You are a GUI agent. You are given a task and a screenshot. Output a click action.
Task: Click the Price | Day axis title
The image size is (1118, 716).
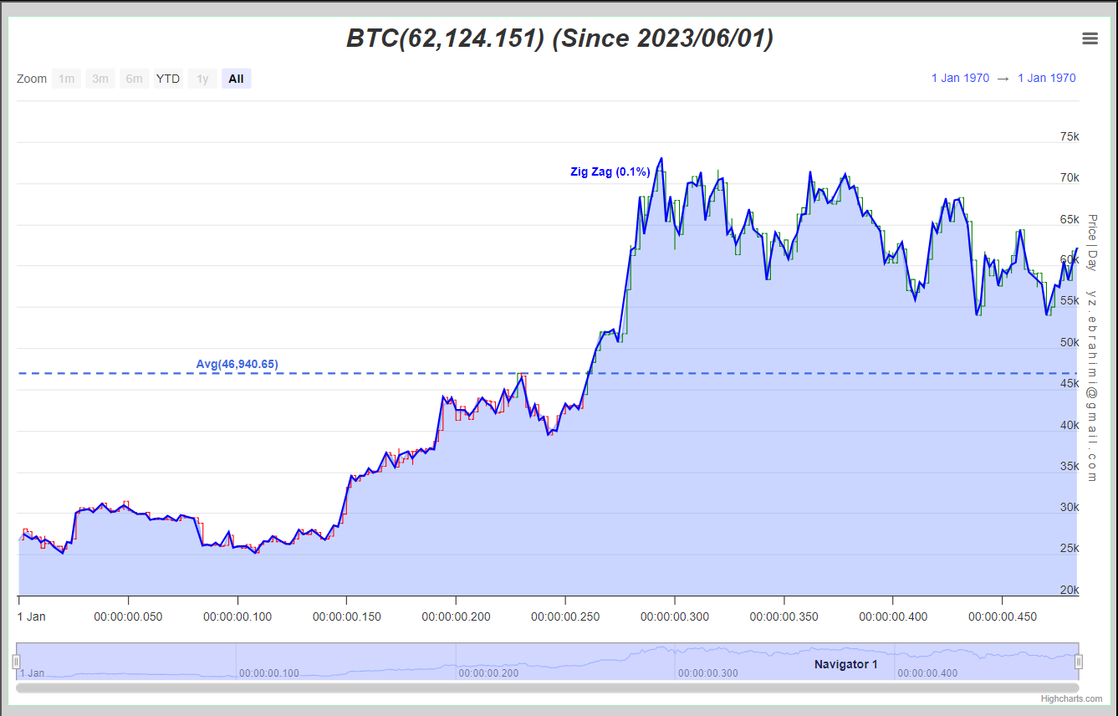[1091, 243]
